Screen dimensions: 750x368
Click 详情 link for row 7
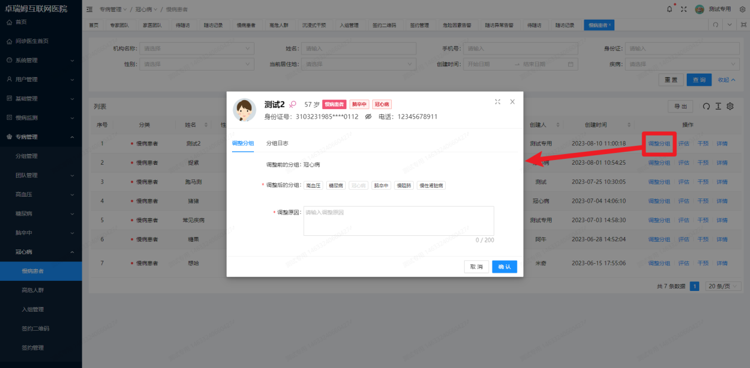(x=722, y=263)
